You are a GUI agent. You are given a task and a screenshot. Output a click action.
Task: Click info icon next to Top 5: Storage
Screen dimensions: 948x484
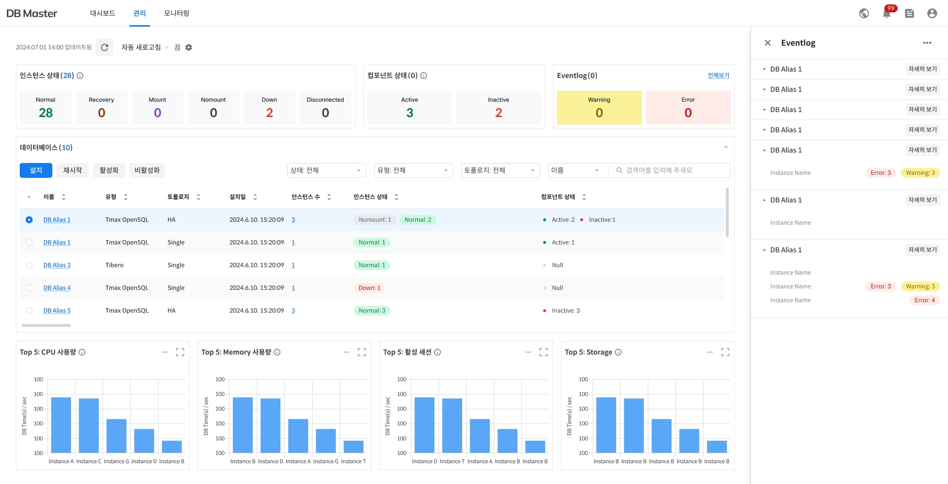click(x=618, y=352)
